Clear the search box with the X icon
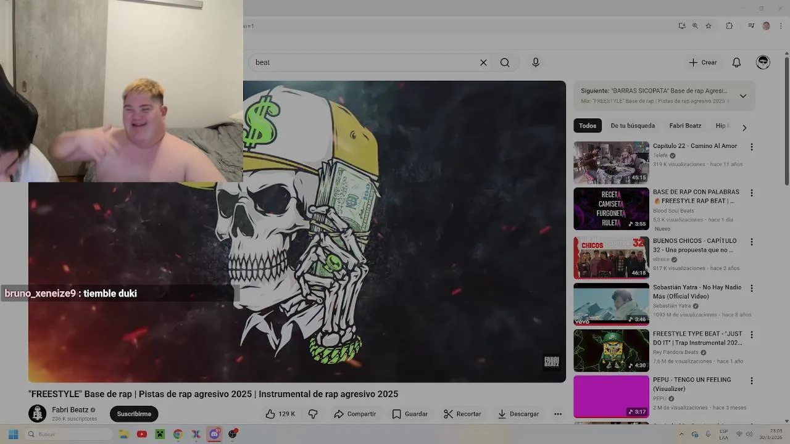Viewport: 790px width, 444px height. click(483, 62)
